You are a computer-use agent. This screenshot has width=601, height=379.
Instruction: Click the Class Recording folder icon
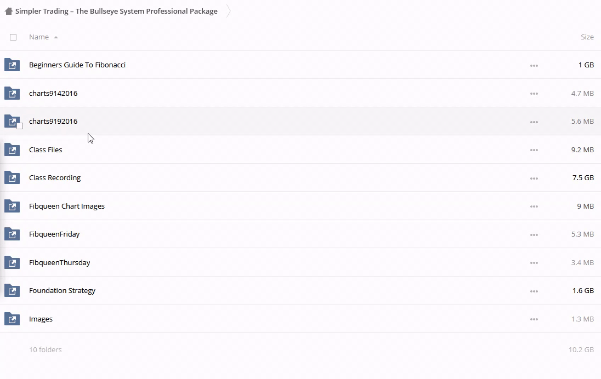coord(12,177)
